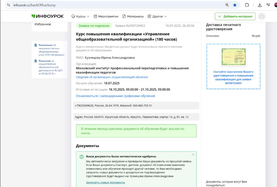The height and width of the screenshot is (187, 277).
Task: Click the site info icon beside URL
Action: (9, 5)
